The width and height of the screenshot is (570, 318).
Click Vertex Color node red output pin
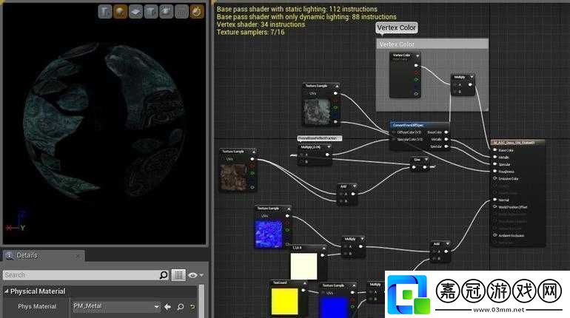[x=416, y=72]
